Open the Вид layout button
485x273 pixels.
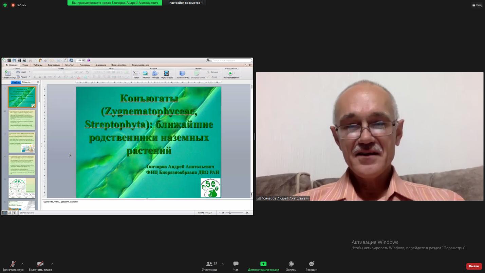[x=477, y=5]
